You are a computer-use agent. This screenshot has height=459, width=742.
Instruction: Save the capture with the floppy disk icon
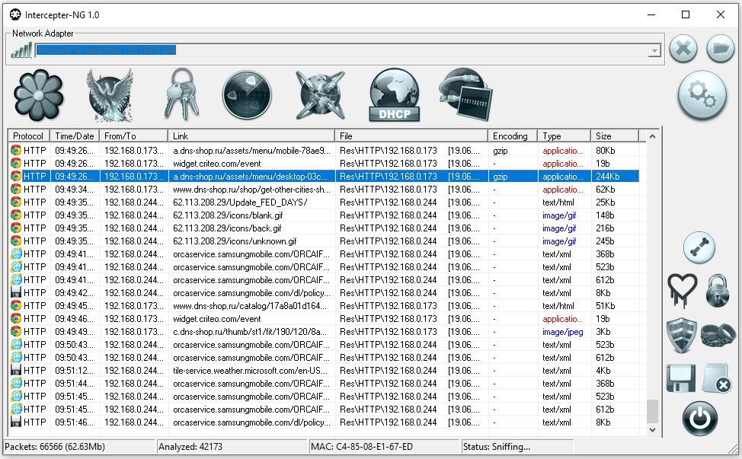[680, 378]
